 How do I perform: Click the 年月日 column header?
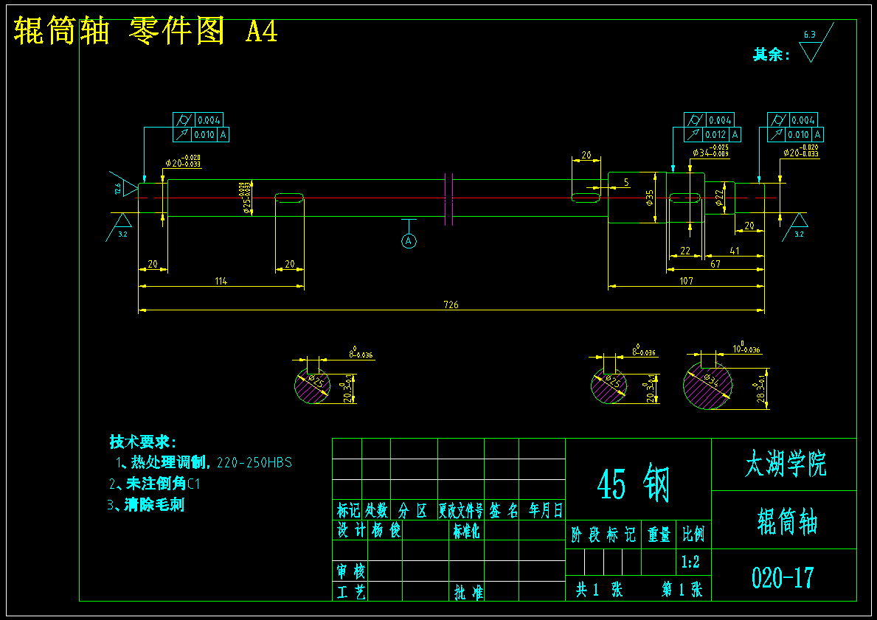pyautogui.click(x=545, y=510)
